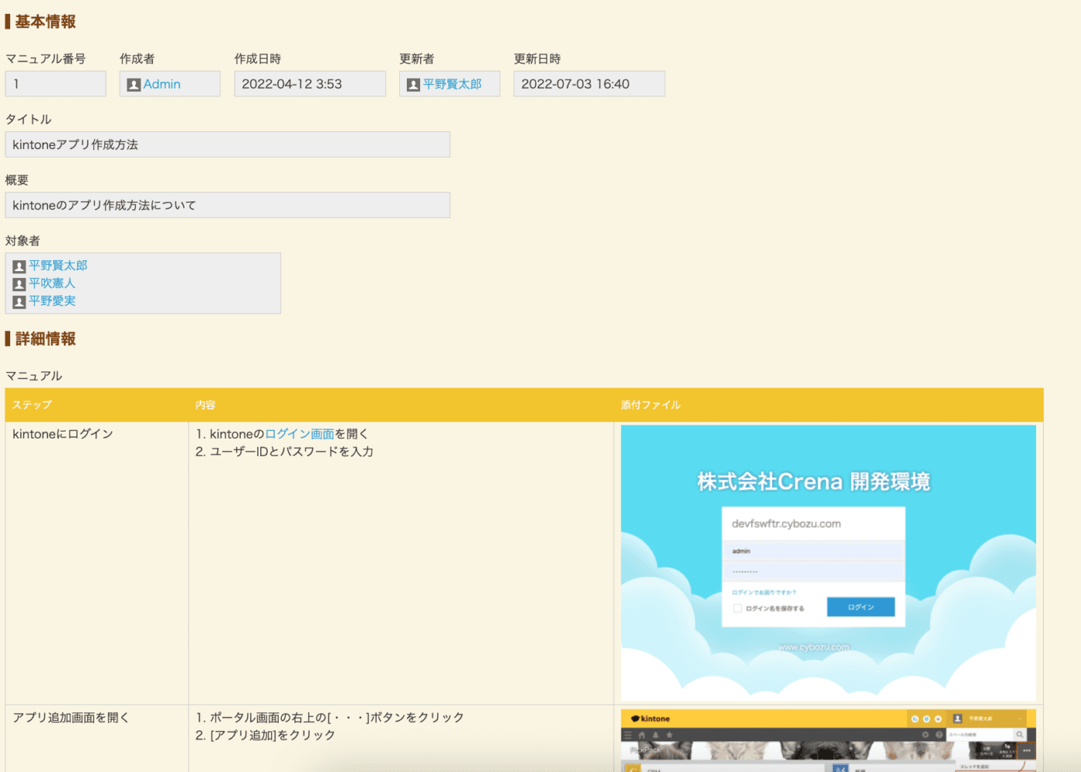Screen dimensions: 1081x772
Task: Click the アプリ追加画面を開く step cell
Action: (x=97, y=739)
